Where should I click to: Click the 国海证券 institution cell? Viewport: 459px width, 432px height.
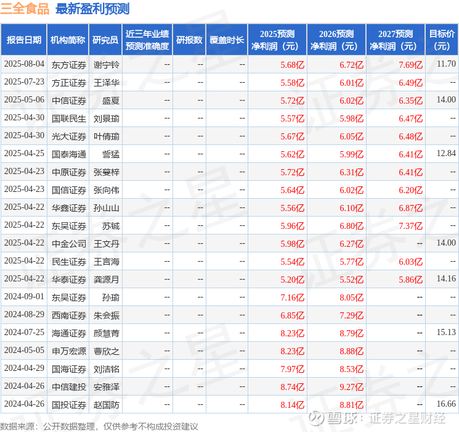click(x=69, y=369)
